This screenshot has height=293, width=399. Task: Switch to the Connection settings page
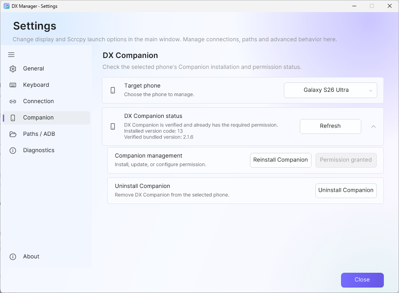47,101
